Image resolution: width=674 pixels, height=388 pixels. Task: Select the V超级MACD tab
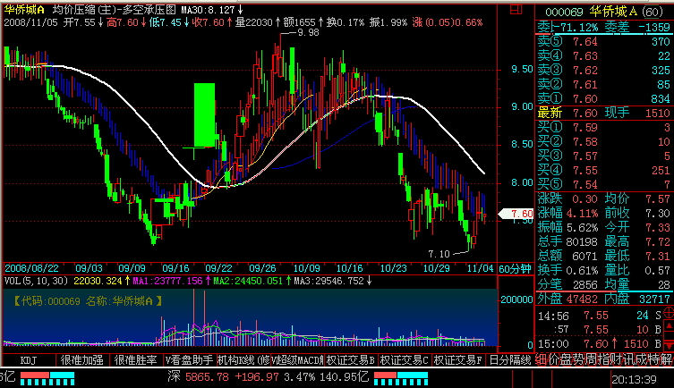tap(297, 360)
